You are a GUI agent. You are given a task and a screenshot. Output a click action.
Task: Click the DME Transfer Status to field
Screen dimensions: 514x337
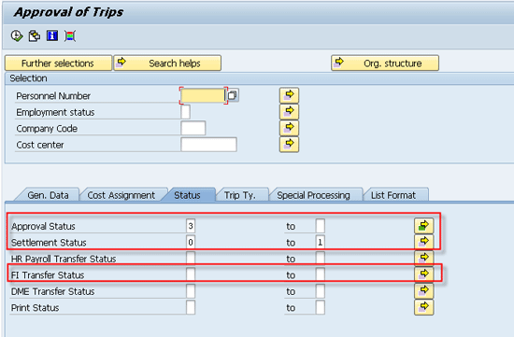pos(321,291)
